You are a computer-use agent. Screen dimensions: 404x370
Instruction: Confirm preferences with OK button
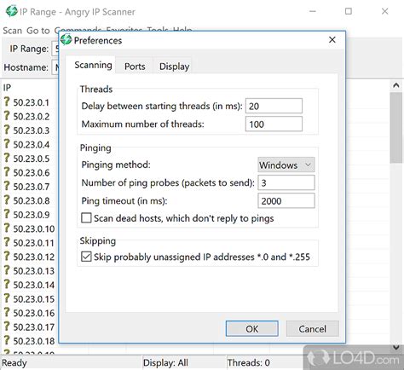tap(252, 329)
